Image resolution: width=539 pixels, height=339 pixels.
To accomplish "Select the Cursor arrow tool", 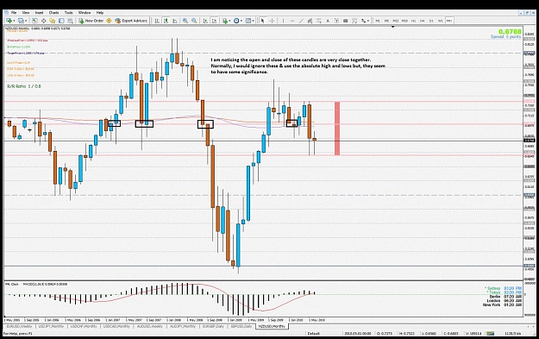I will click(263, 21).
